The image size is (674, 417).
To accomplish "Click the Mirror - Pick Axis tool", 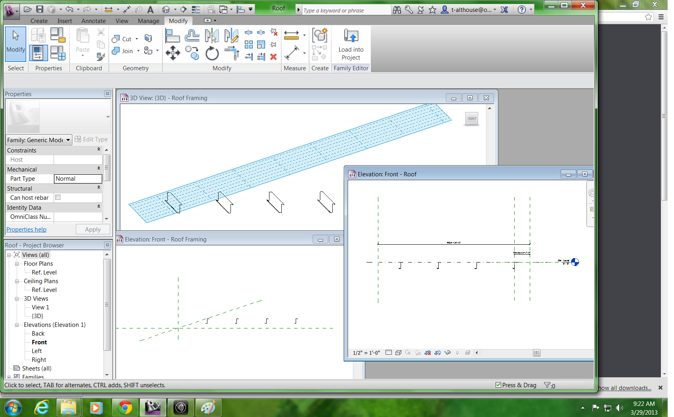I will tap(212, 36).
